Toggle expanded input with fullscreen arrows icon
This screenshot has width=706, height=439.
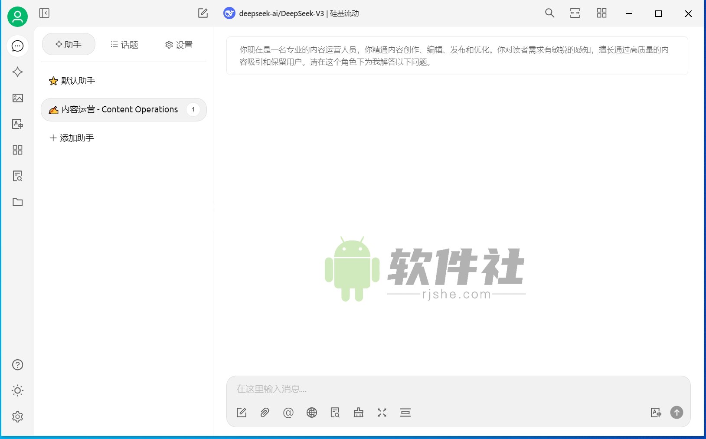pyautogui.click(x=382, y=413)
